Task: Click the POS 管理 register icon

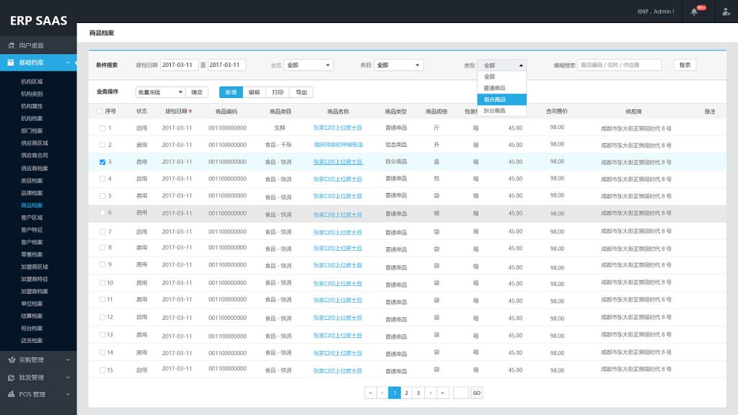Action: pyautogui.click(x=11, y=394)
